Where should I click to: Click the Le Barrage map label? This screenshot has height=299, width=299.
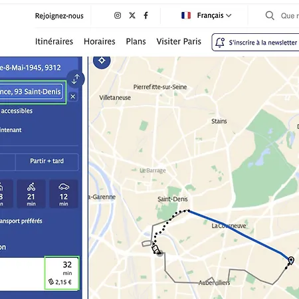tap(153, 171)
